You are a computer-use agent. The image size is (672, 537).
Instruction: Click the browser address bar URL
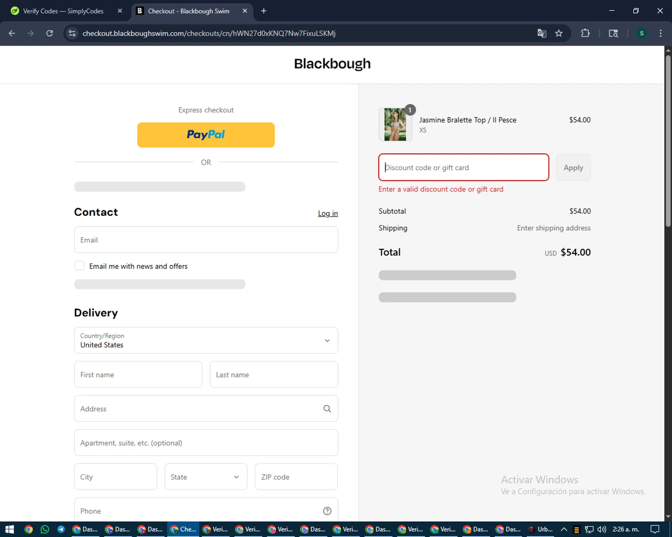(x=209, y=33)
